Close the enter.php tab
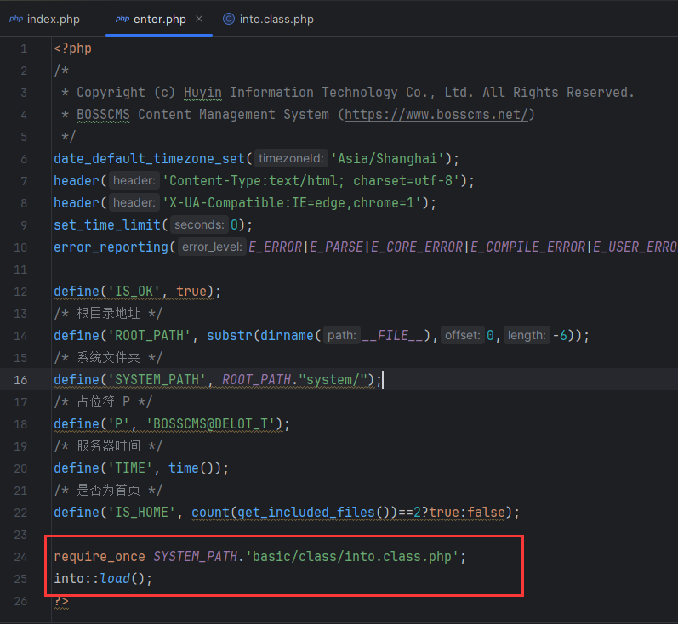678x624 pixels. pyautogui.click(x=199, y=19)
